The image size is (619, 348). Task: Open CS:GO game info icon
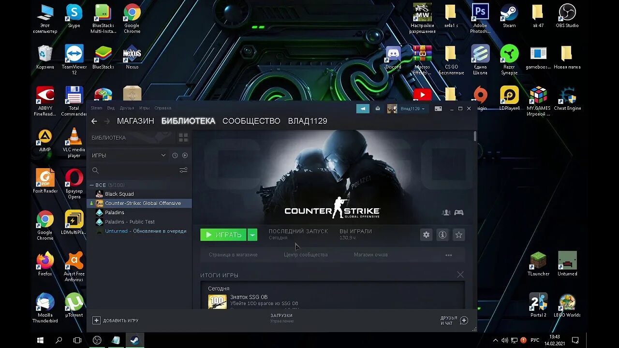pyautogui.click(x=442, y=235)
